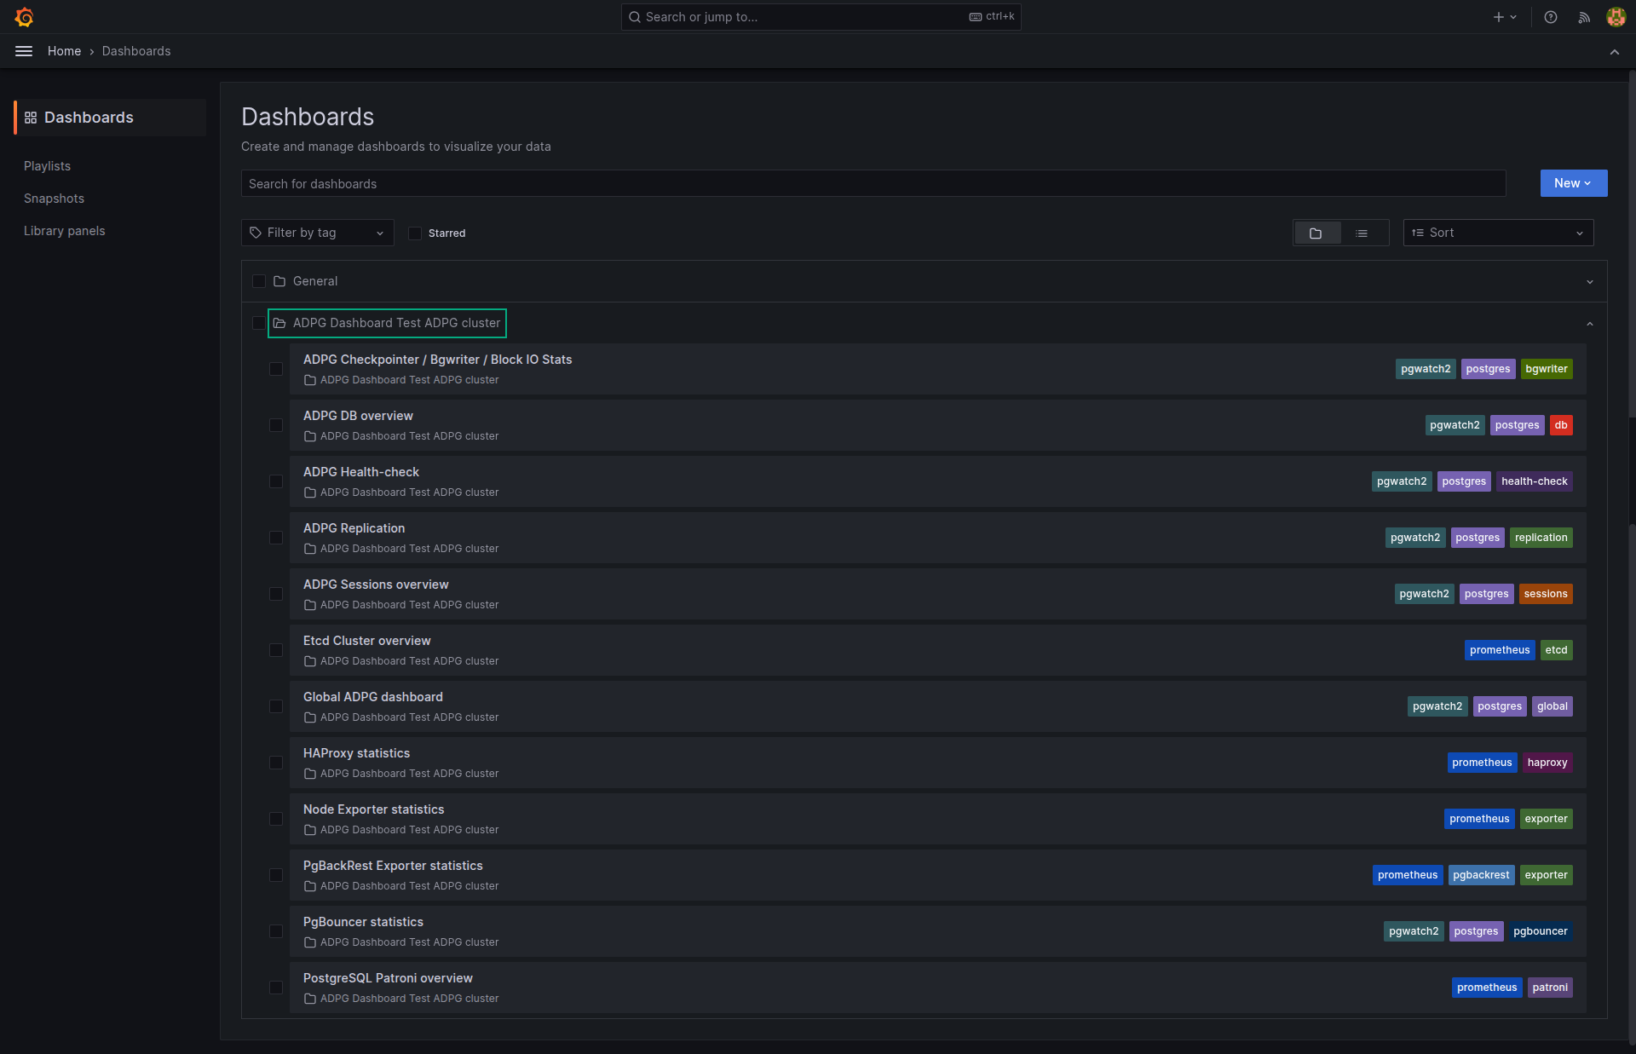Select checkbox for Node Exporter statistics
1636x1054 pixels.
[276, 819]
